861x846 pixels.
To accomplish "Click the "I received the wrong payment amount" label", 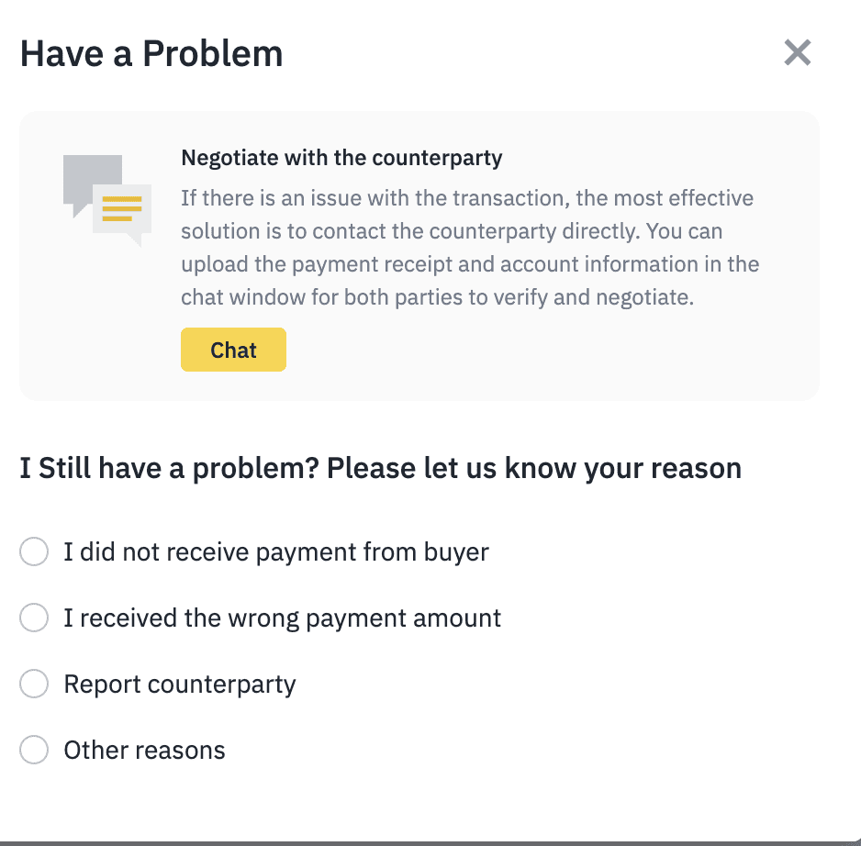I will (x=282, y=618).
